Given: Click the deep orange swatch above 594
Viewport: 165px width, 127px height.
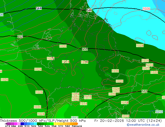Looking at the screenshot, I should click(x=75, y=124).
